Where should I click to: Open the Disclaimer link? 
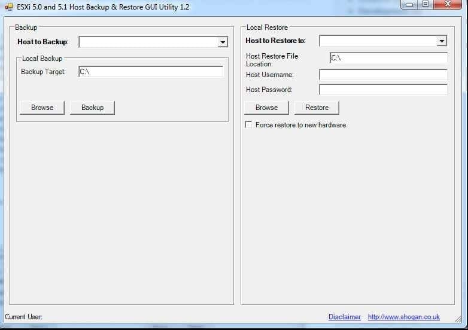point(345,317)
